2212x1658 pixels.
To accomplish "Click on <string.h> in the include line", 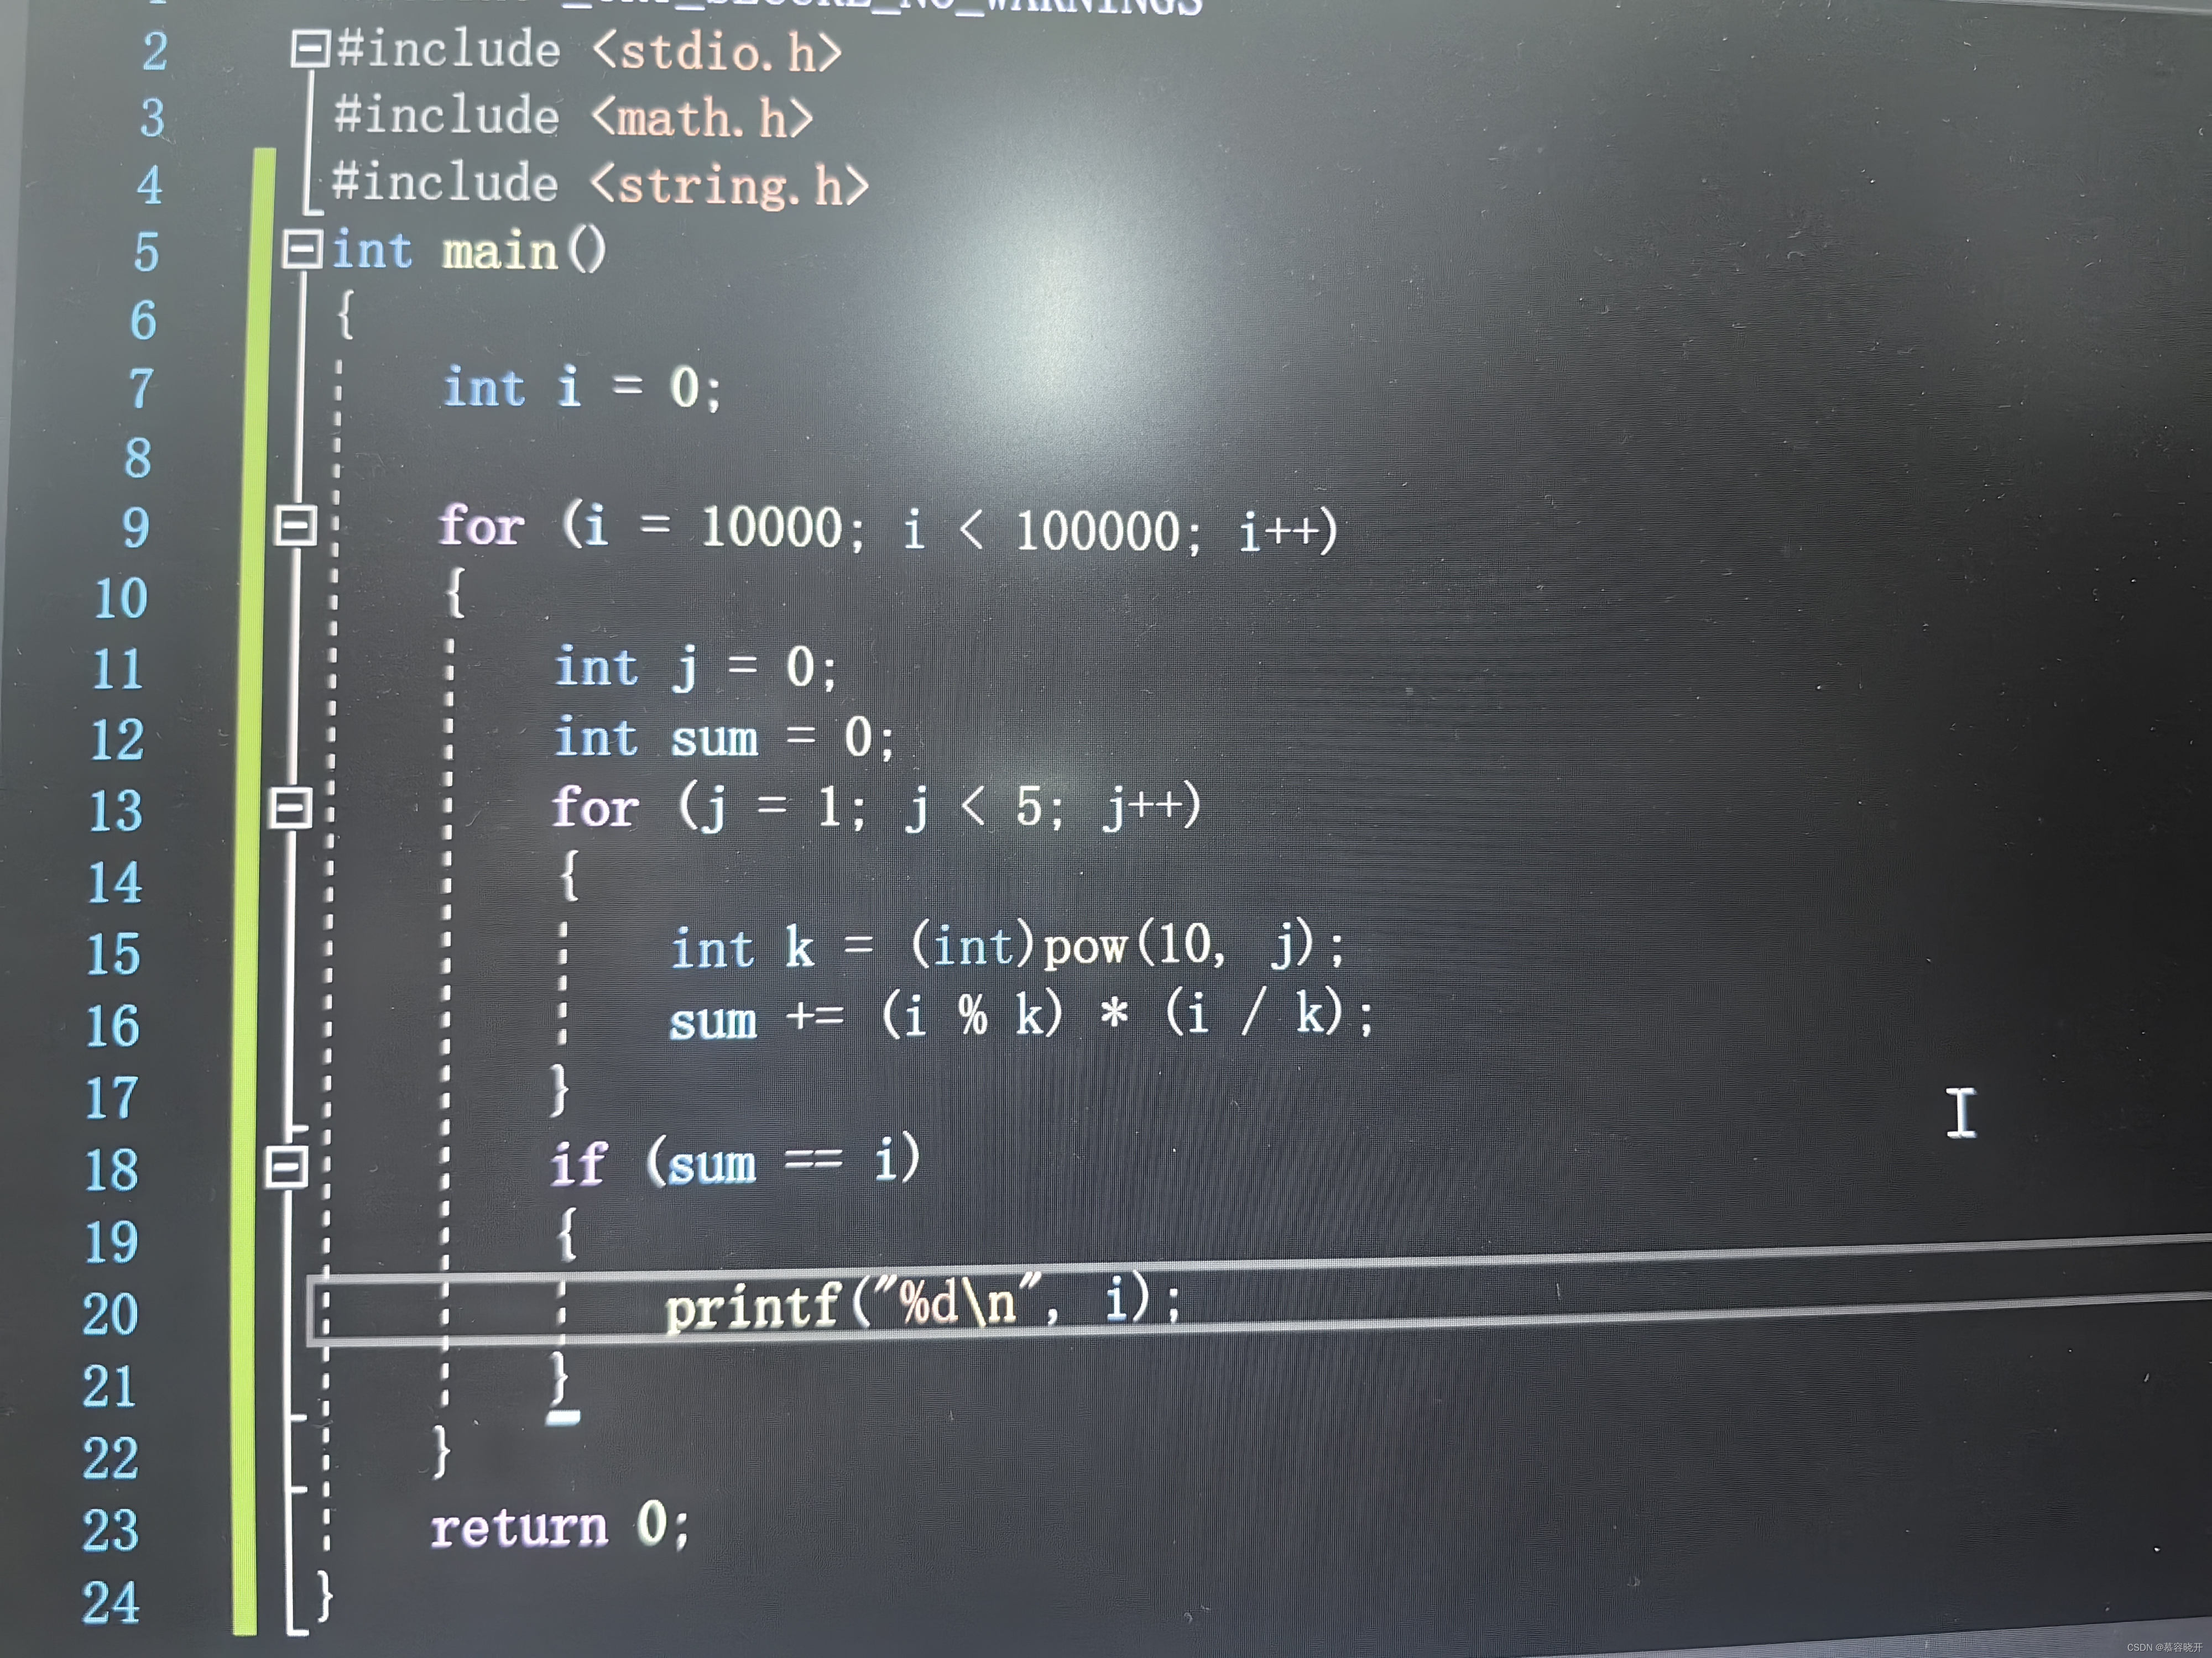I will tap(729, 186).
